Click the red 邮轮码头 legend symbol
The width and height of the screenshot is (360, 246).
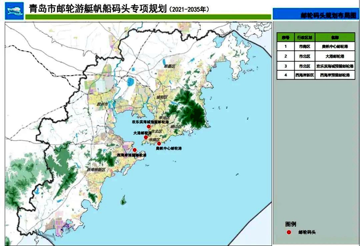click(290, 233)
